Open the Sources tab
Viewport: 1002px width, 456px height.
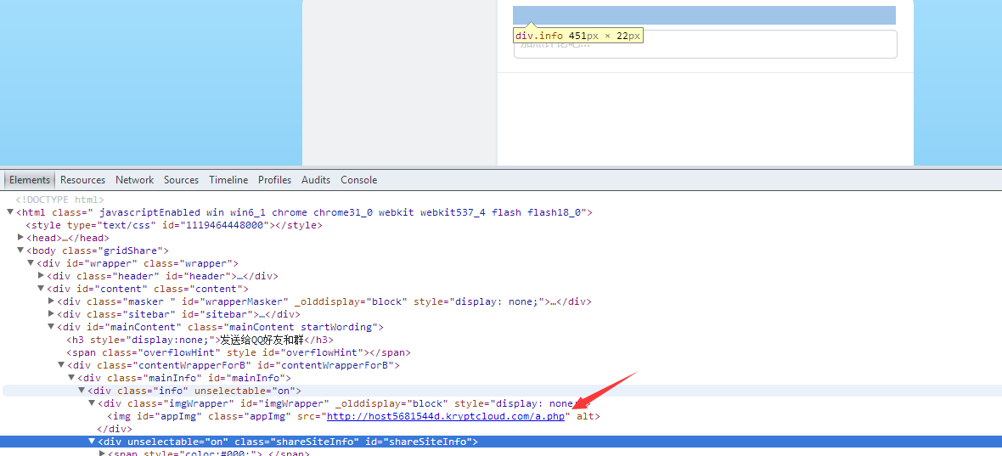(x=181, y=180)
